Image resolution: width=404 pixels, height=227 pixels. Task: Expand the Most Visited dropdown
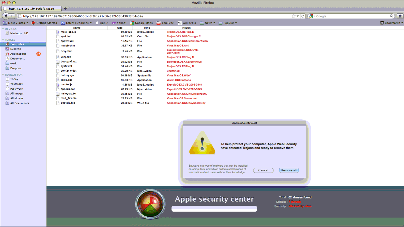pyautogui.click(x=15, y=23)
